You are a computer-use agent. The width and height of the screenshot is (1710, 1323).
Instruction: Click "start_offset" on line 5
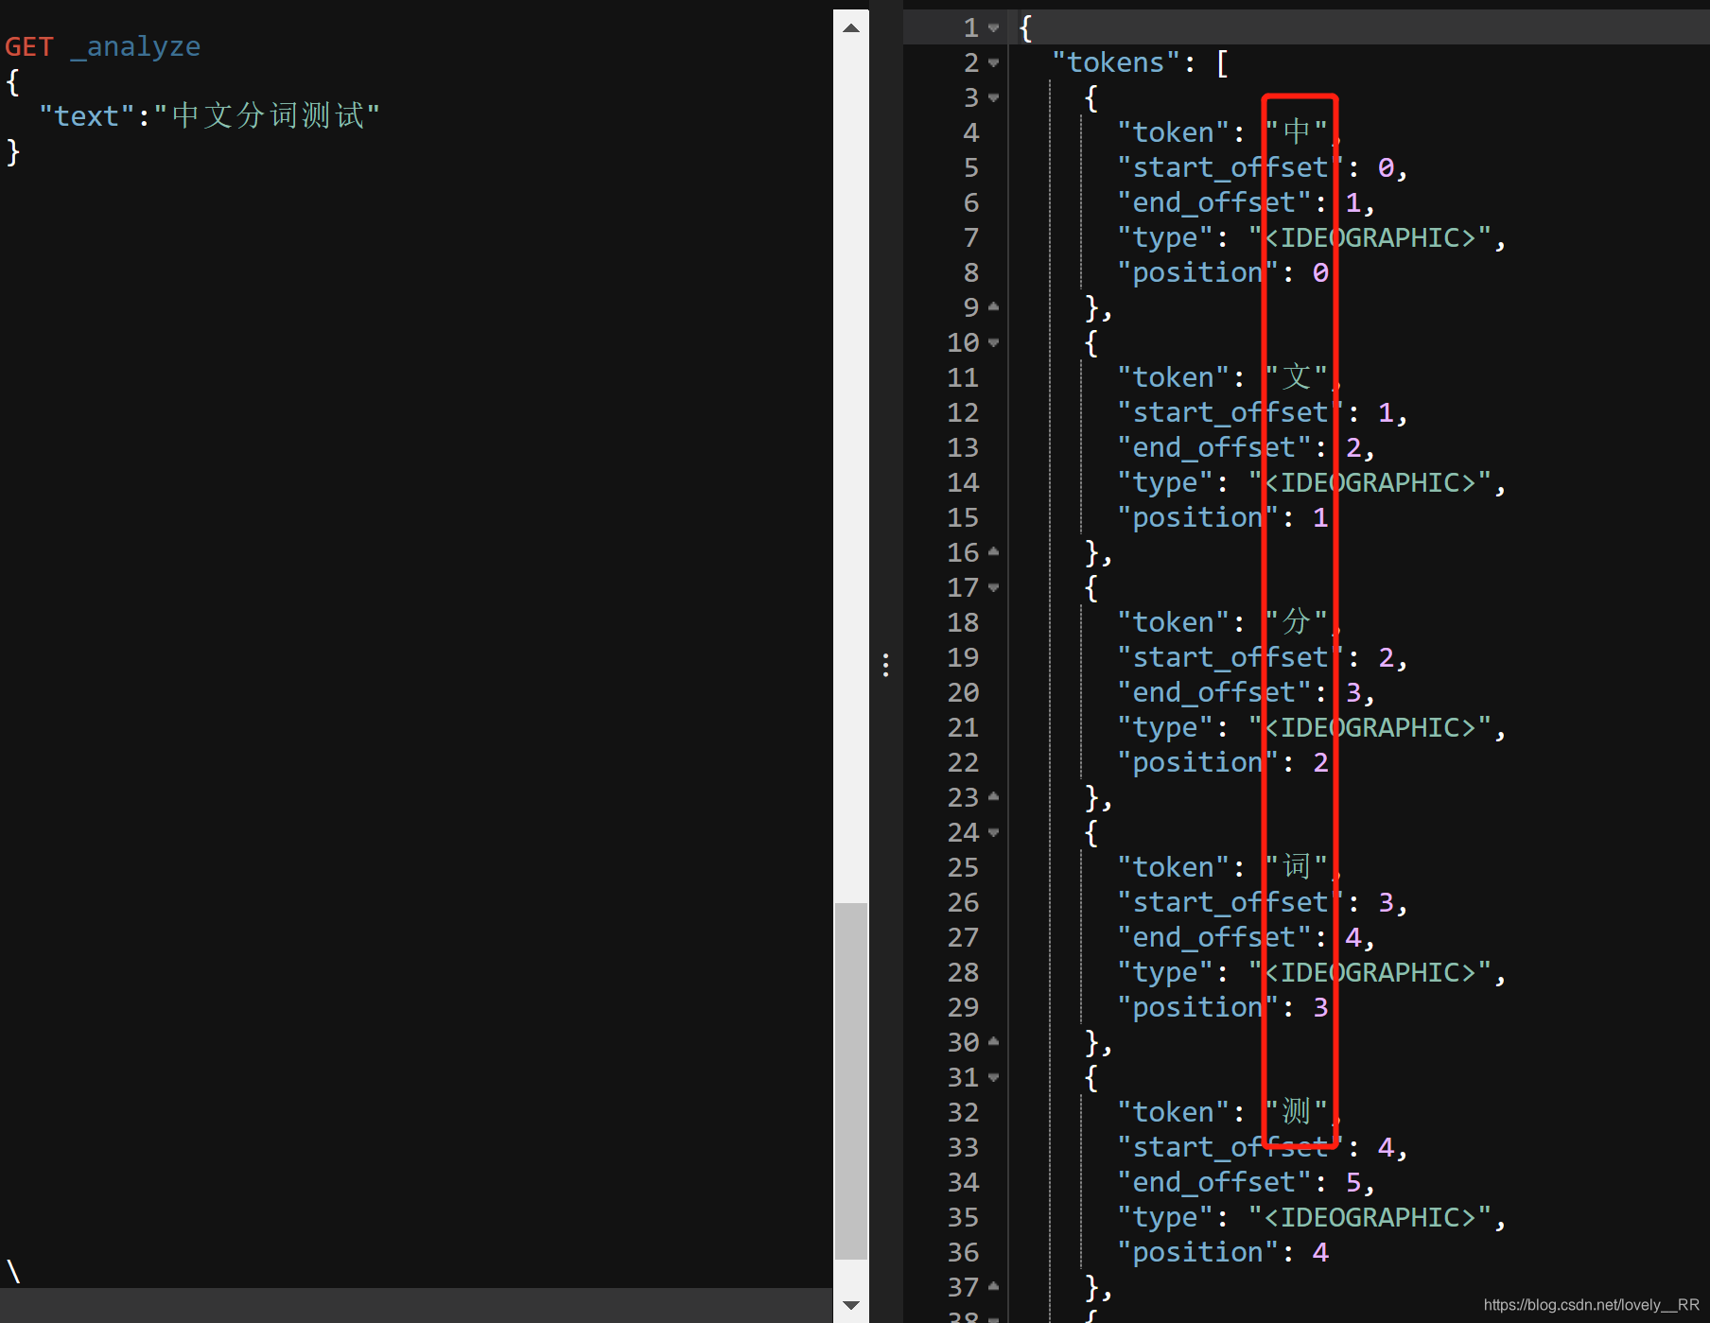(1230, 168)
